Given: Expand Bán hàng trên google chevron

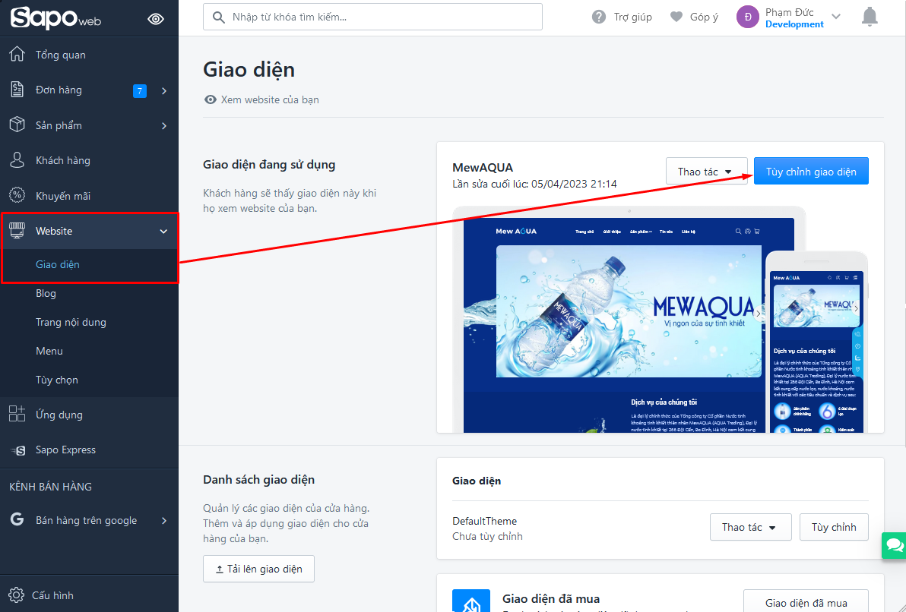Looking at the screenshot, I should pyautogui.click(x=164, y=521).
